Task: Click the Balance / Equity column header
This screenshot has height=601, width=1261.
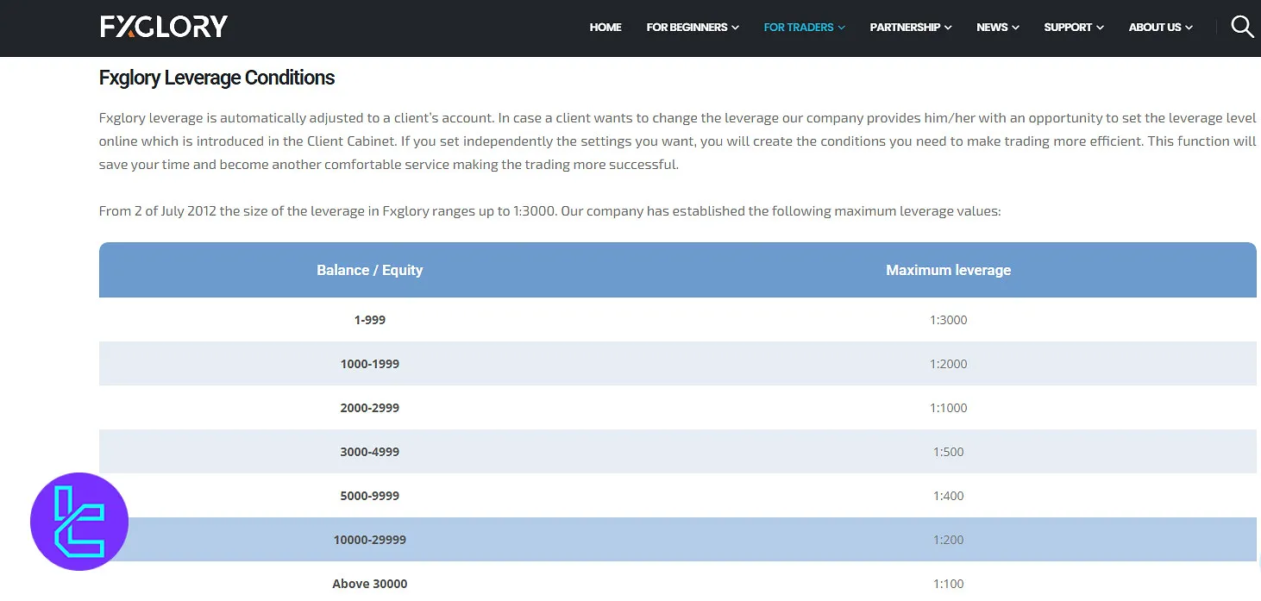Action: point(369,270)
